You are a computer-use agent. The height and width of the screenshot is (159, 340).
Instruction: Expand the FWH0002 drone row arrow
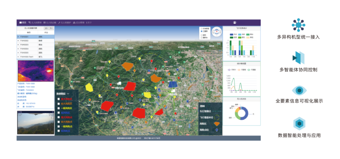[x=18, y=41]
